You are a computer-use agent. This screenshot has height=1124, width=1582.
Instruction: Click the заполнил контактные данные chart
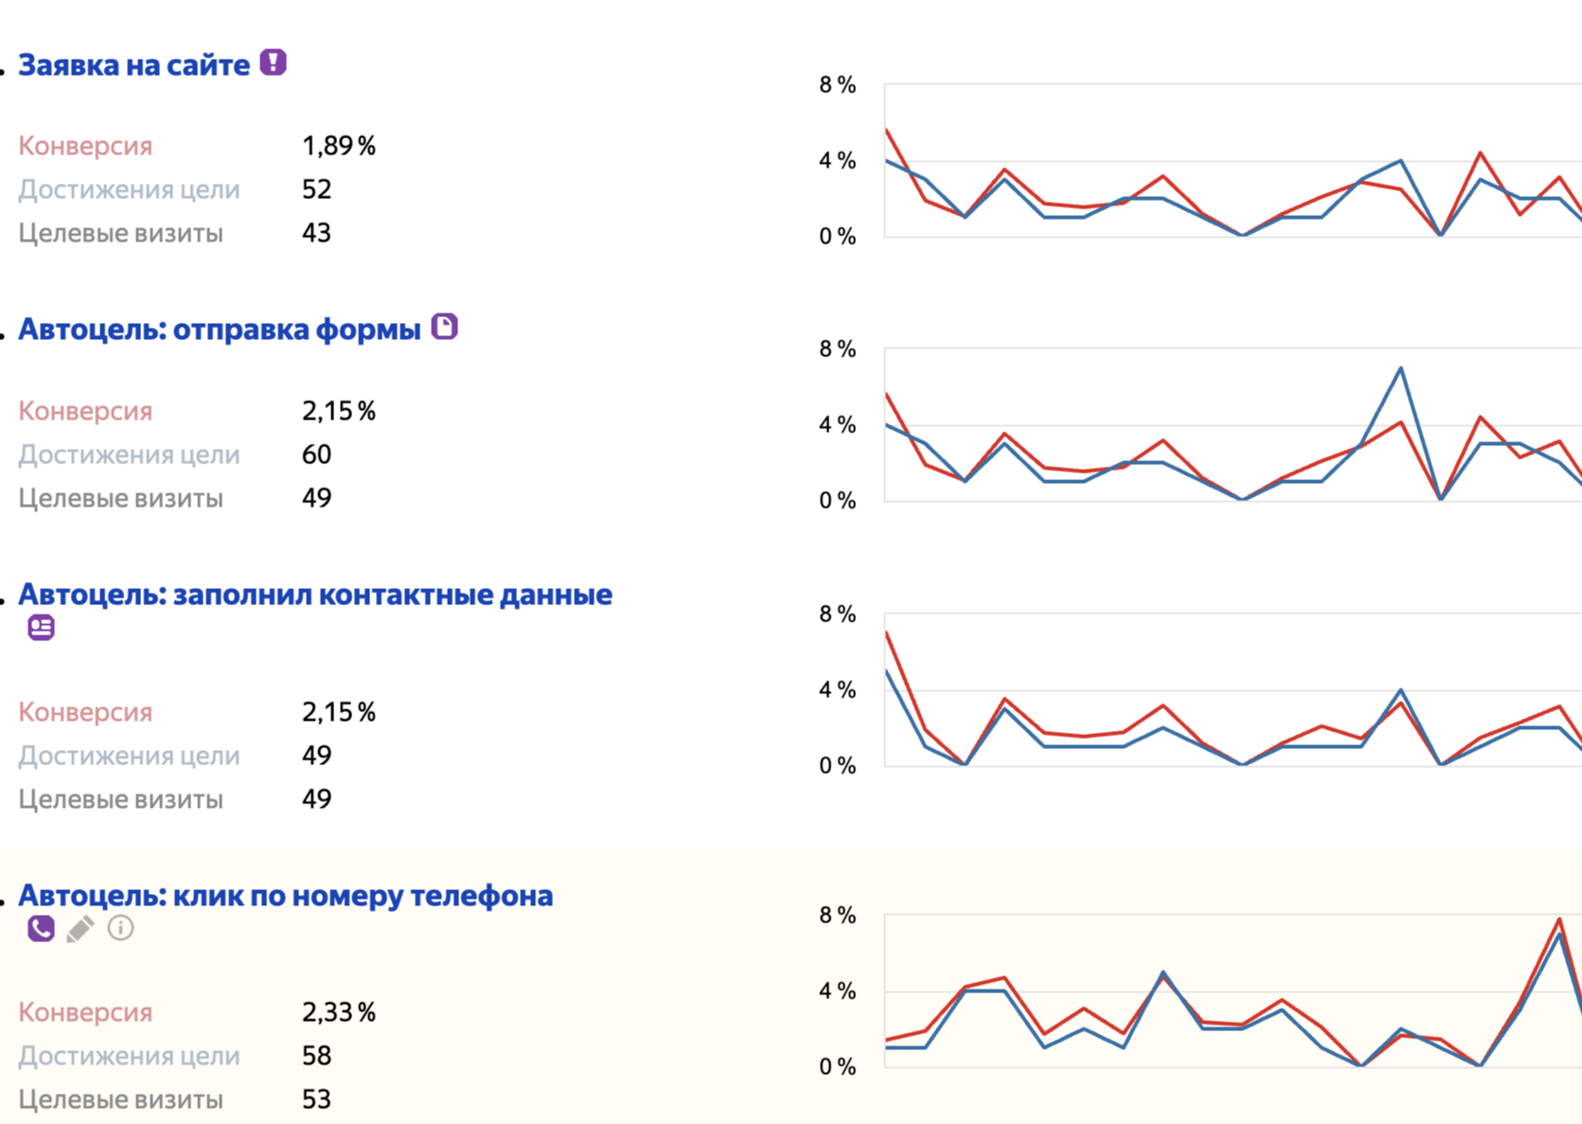tap(1231, 690)
